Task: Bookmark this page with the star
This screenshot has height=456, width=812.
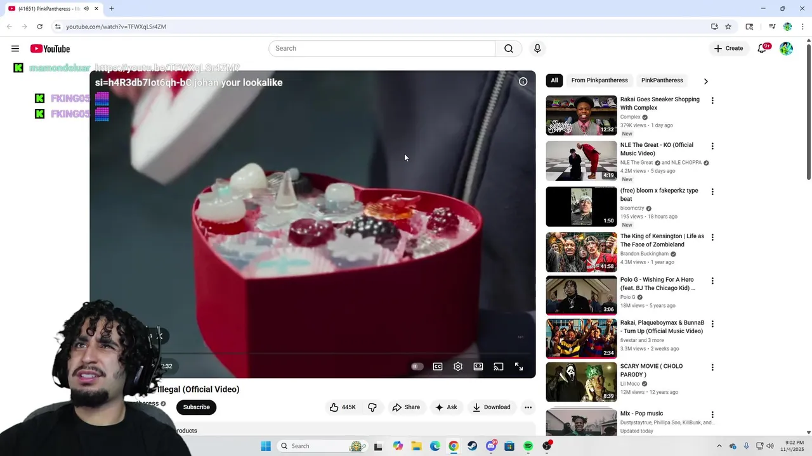Action: [x=728, y=27]
